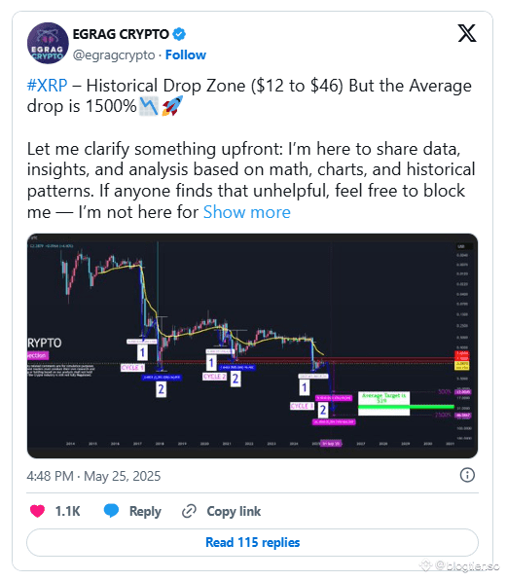Click the 1.1K likes count
507x581 pixels.
67,511
